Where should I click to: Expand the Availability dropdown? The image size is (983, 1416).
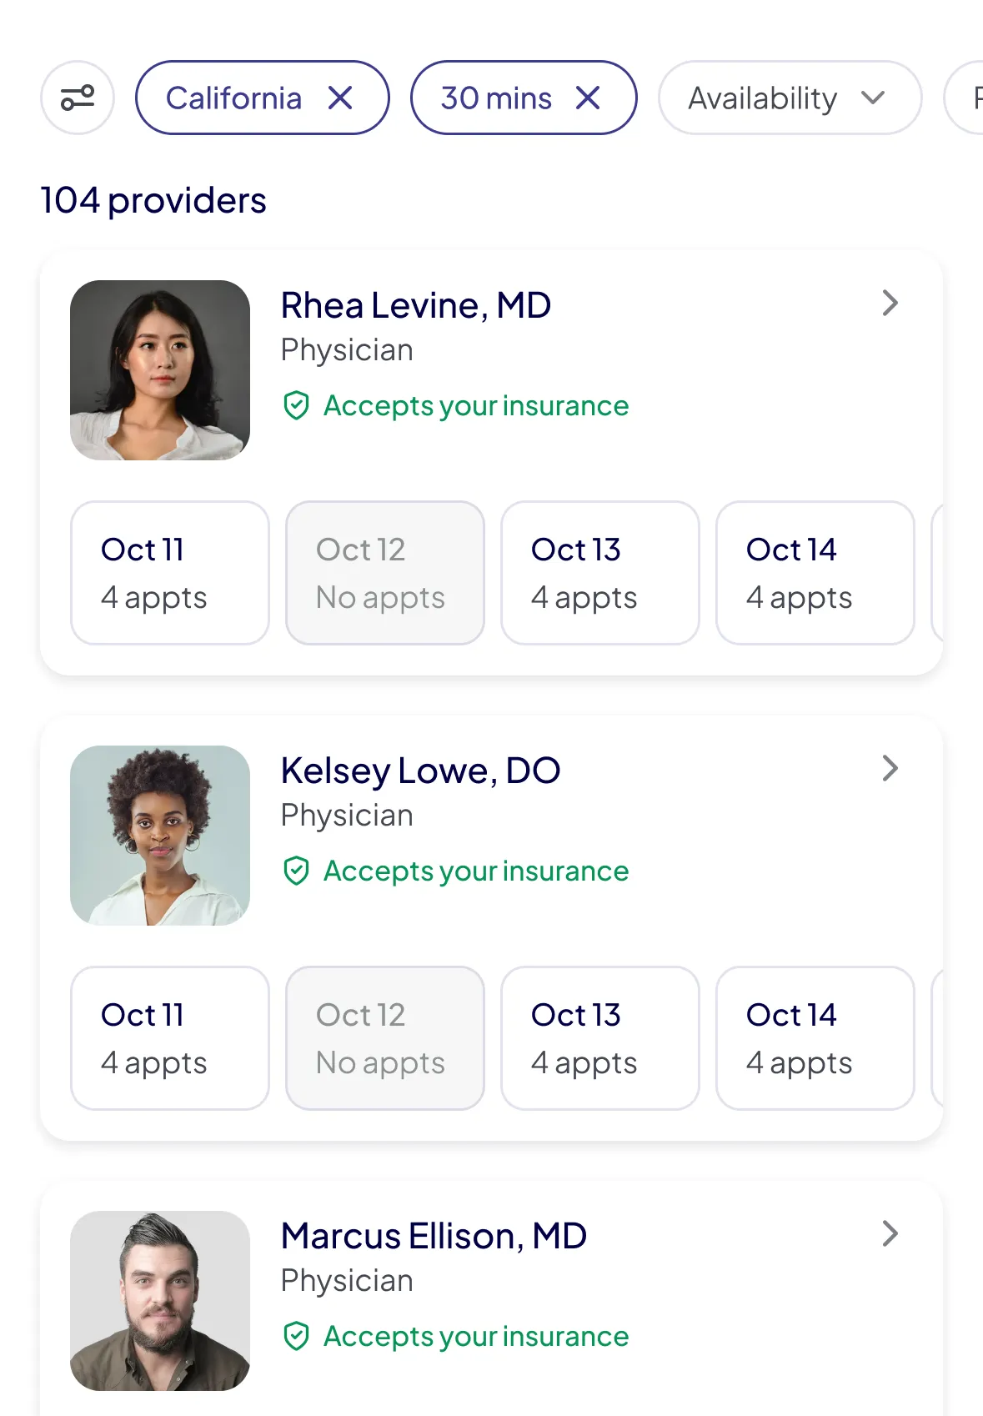789,98
